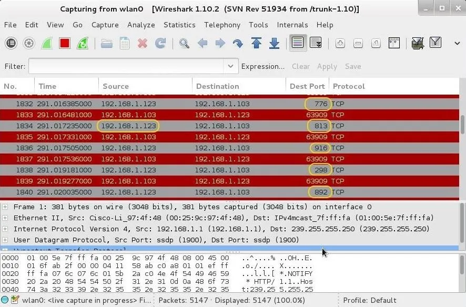466x307 pixels.
Task: Click expert info circle in status bar
Action: pos(4,300)
